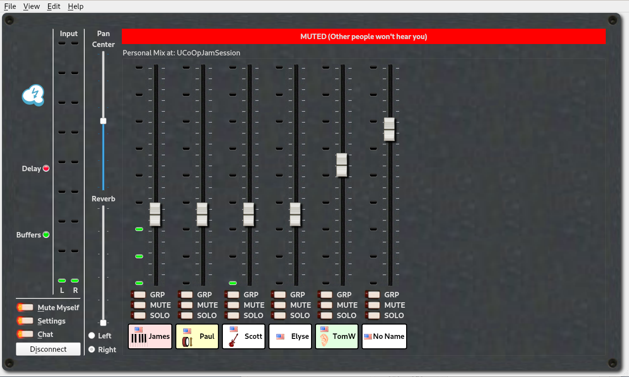Click the Jamulus cloud logo

coord(33,95)
